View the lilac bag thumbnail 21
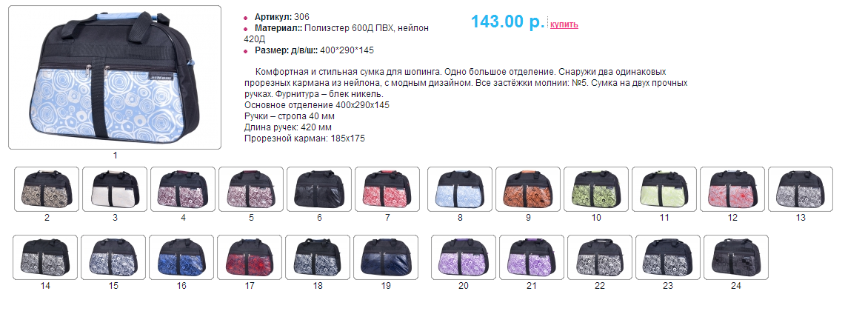The height and width of the screenshot is (314, 845). click(x=532, y=258)
